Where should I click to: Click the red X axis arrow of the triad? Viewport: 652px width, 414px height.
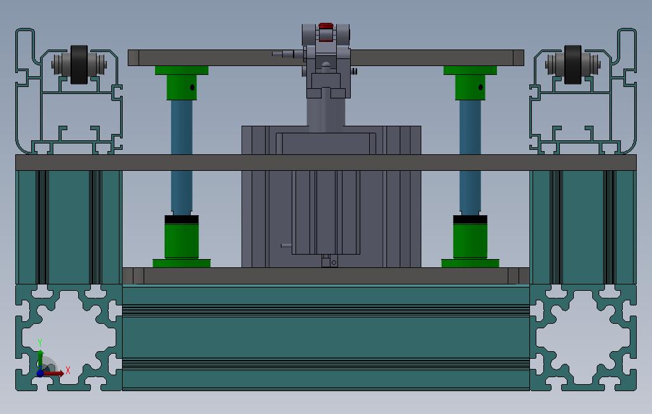pyautogui.click(x=54, y=373)
